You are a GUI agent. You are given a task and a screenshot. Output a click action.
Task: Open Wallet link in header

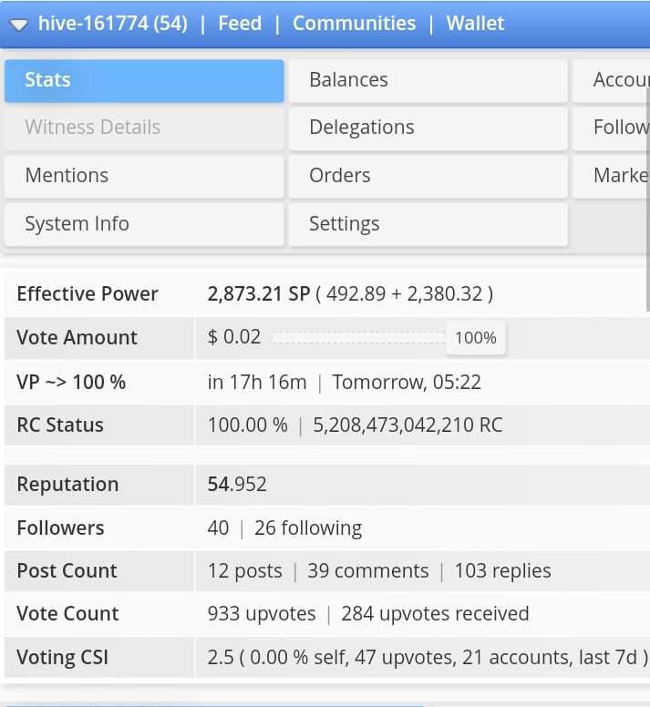pos(475,24)
